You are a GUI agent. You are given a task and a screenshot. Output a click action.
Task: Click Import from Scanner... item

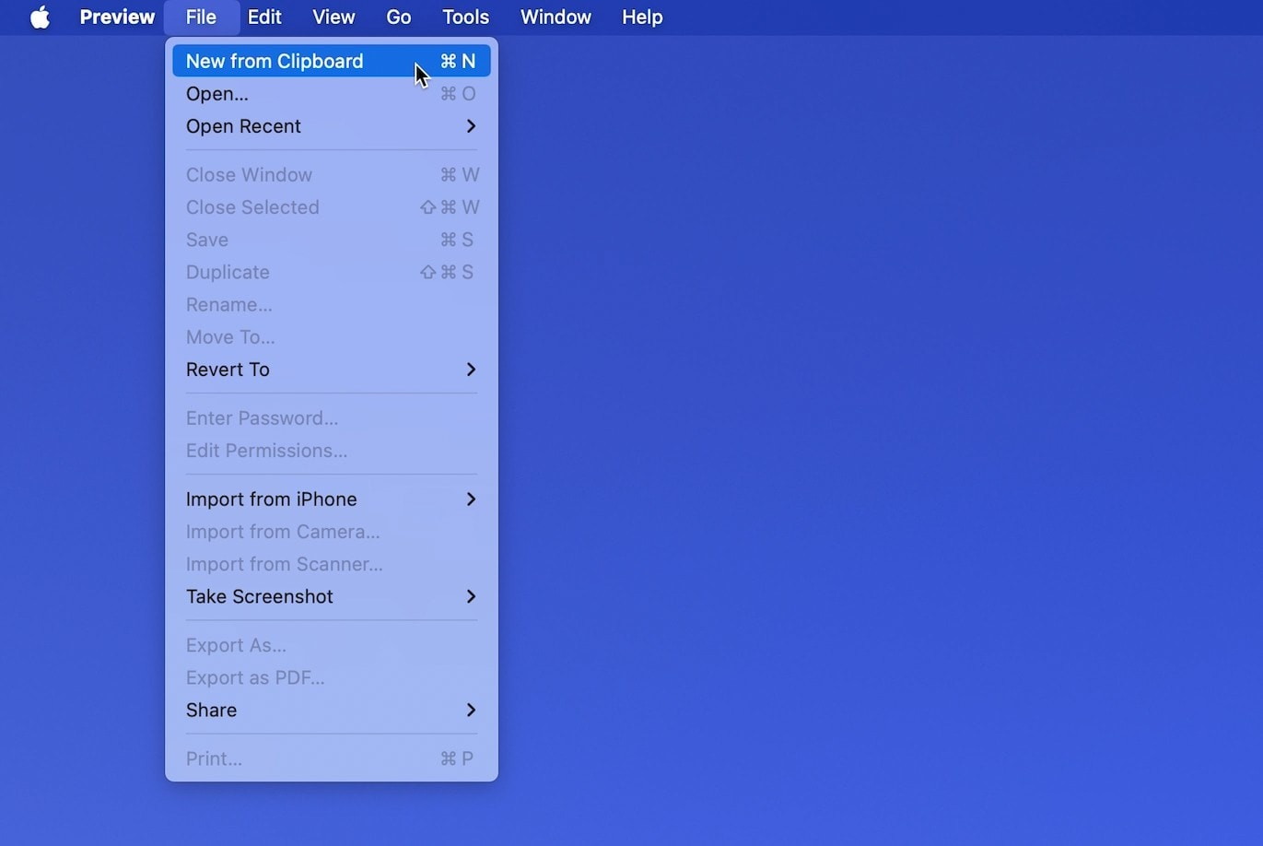(x=332, y=564)
